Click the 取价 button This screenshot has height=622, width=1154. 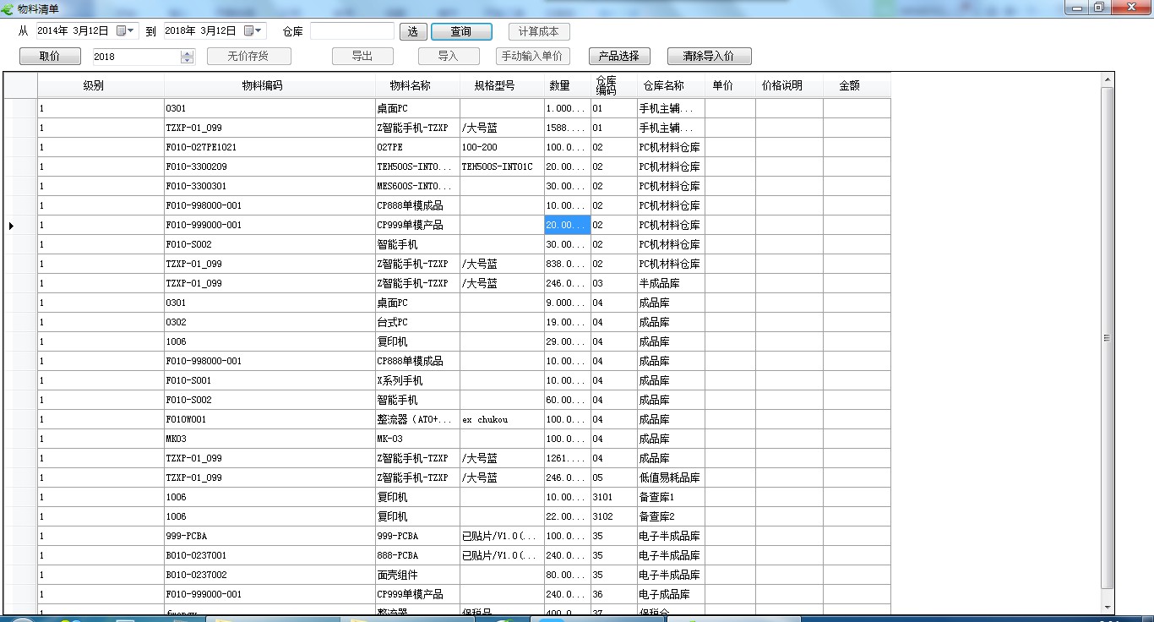tap(50, 57)
